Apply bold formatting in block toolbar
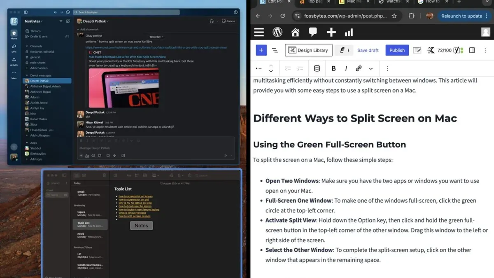Image resolution: width=494 pixels, height=278 pixels. pos(333,68)
